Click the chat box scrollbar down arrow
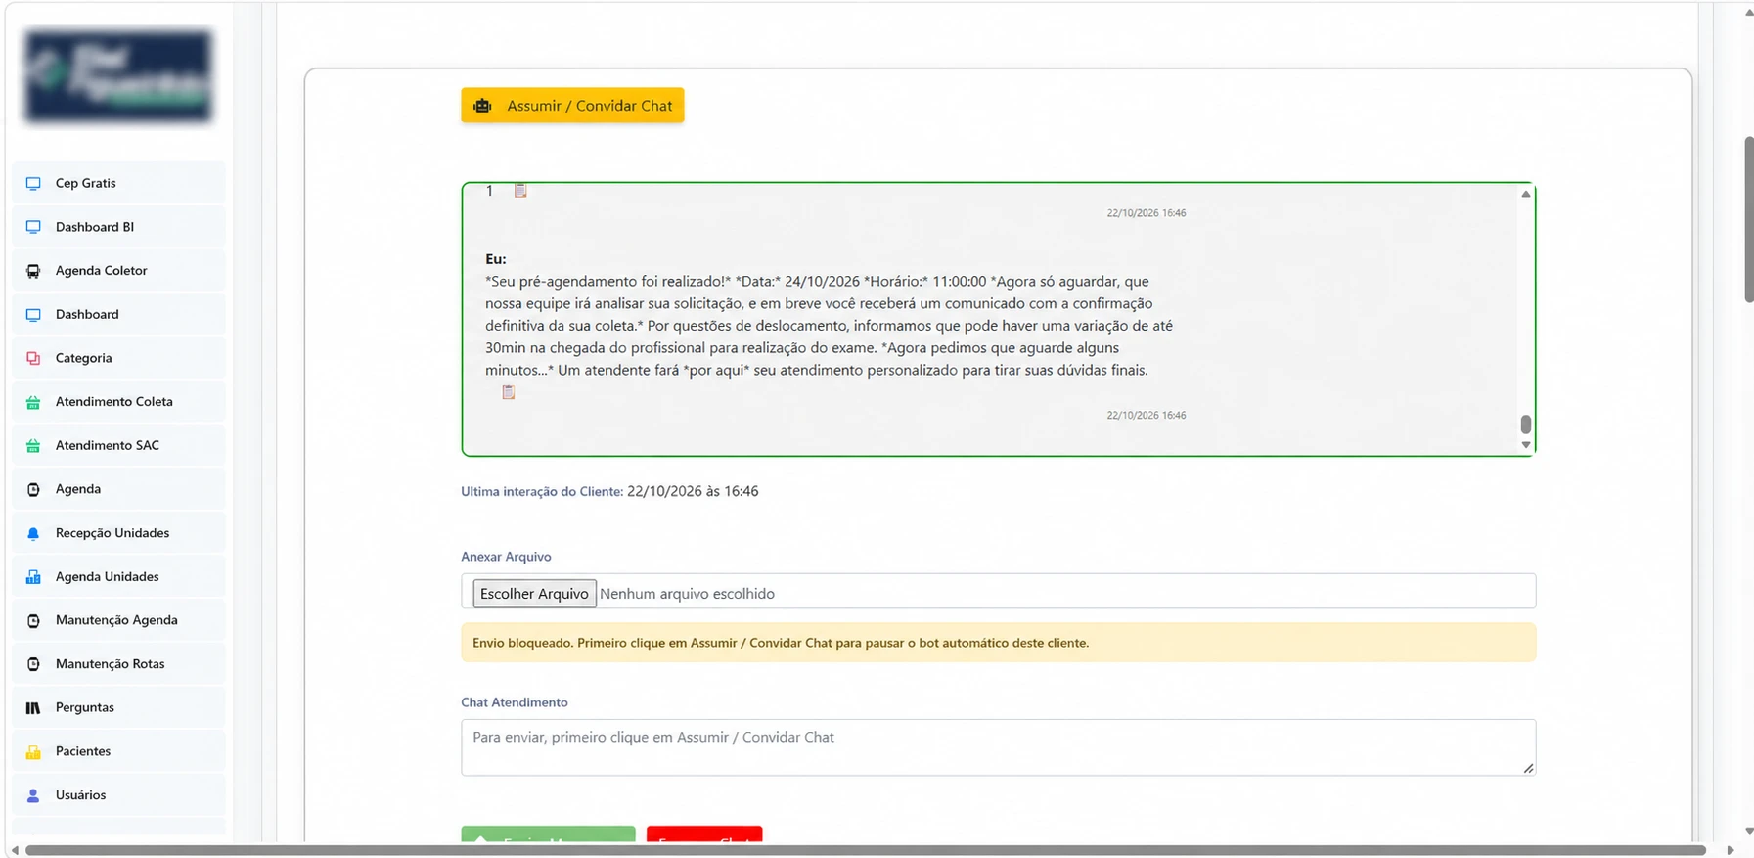Viewport: 1754px width, 858px height. [1525, 445]
